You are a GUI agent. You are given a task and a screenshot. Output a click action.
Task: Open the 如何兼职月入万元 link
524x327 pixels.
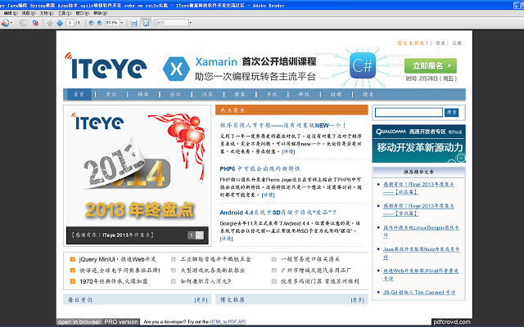[206, 281]
